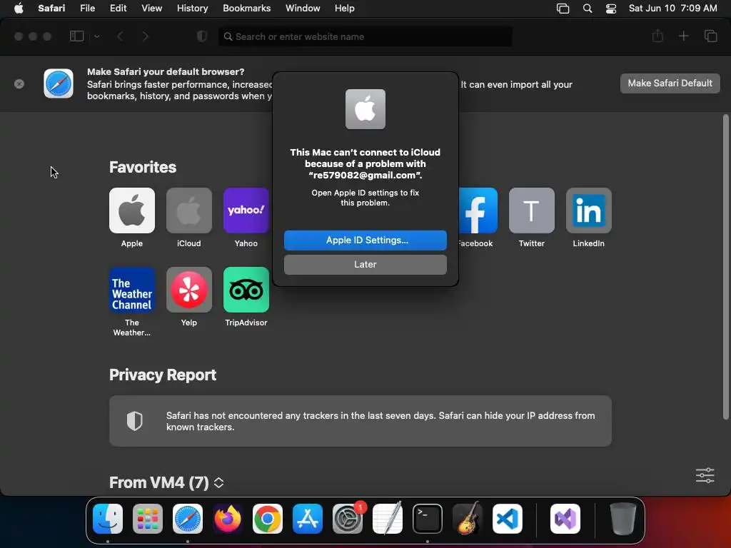
Task: Open the LinkedIn favorite tile
Action: (589, 210)
